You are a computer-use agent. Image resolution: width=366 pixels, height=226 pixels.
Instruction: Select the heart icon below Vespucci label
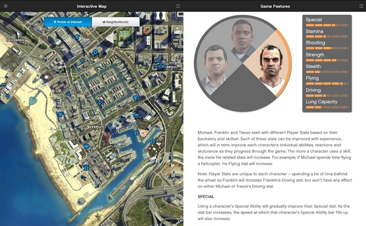[x=86, y=146]
